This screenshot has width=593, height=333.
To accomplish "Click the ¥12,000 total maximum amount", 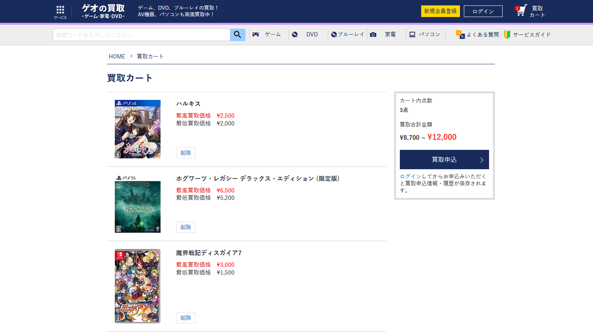I will click(x=442, y=137).
